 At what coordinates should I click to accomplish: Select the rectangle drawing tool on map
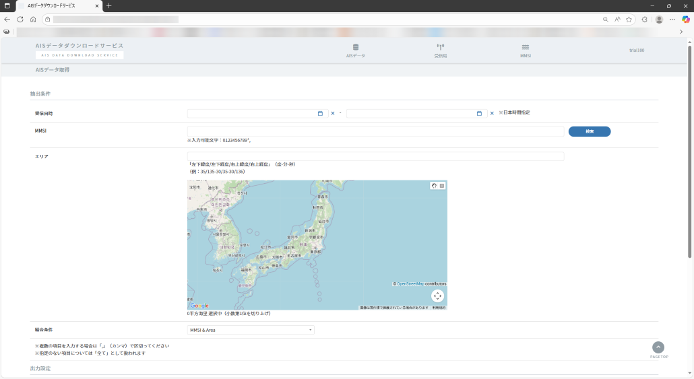[x=442, y=186]
